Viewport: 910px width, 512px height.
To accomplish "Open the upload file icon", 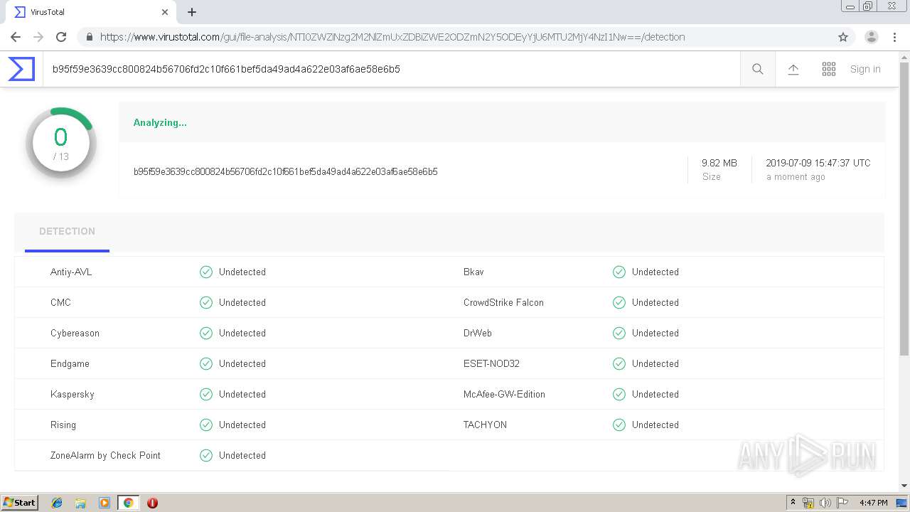I will coord(793,69).
